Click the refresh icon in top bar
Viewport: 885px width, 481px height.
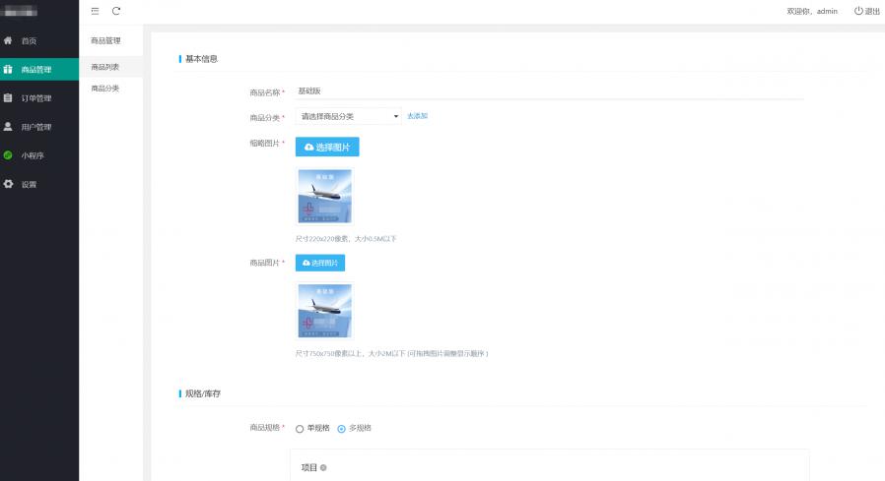coord(116,11)
